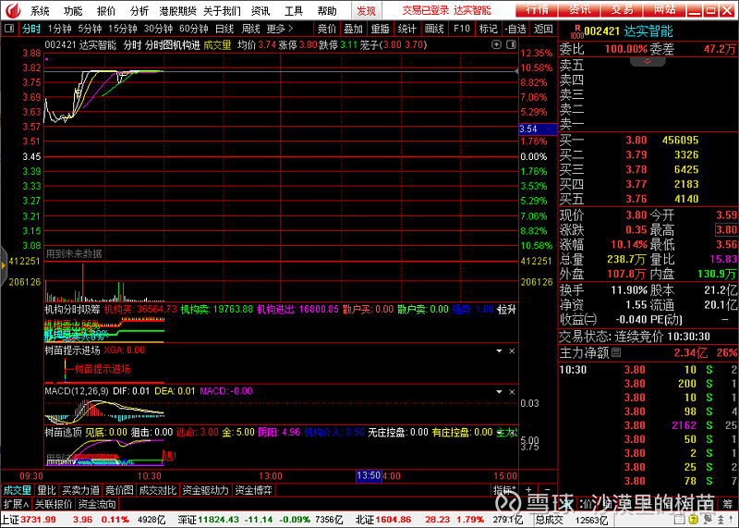Click the 画线 drawing button
739x528 pixels.
point(434,29)
